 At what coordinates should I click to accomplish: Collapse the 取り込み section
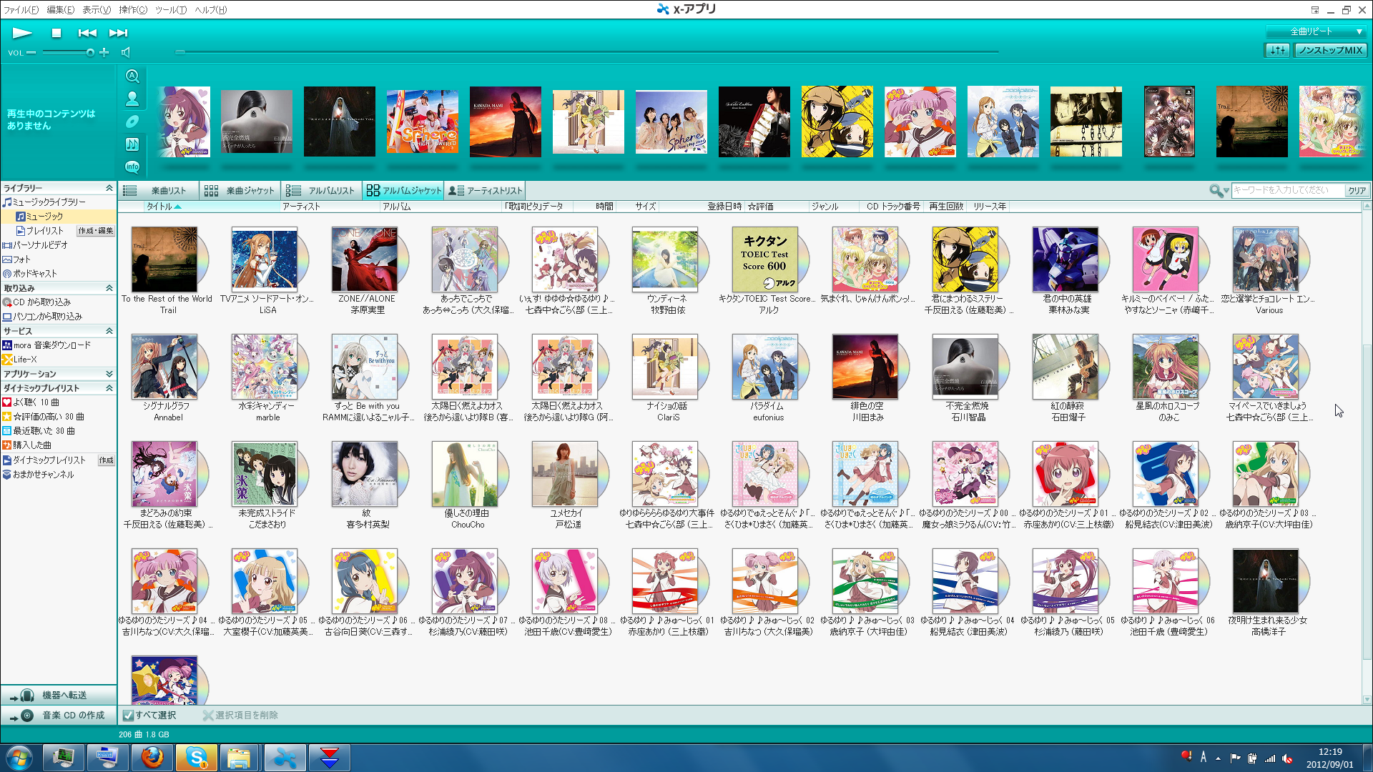(109, 288)
